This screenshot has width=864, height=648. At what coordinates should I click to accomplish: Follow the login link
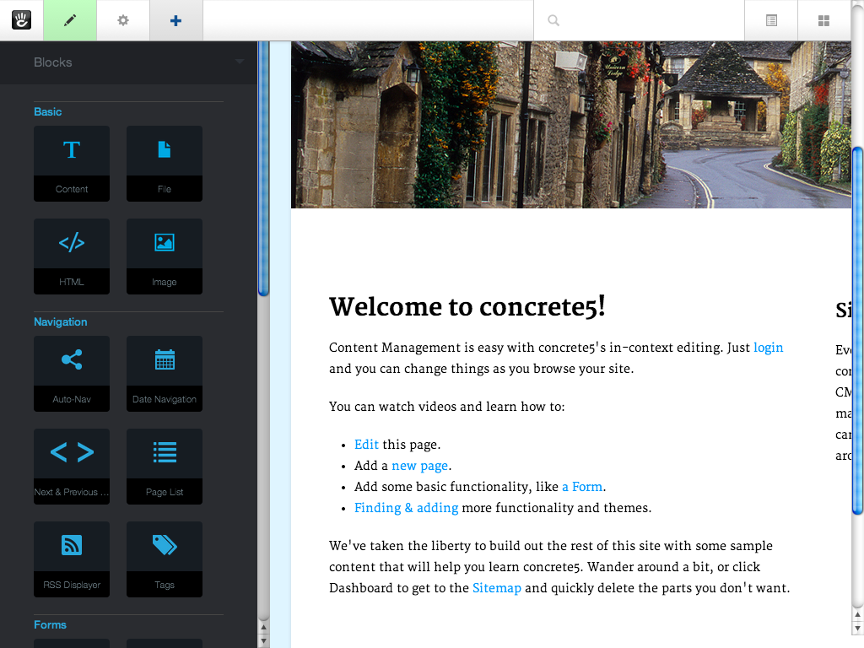point(768,348)
